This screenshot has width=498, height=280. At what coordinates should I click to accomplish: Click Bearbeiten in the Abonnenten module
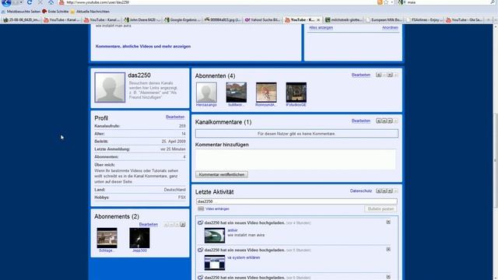click(x=361, y=75)
